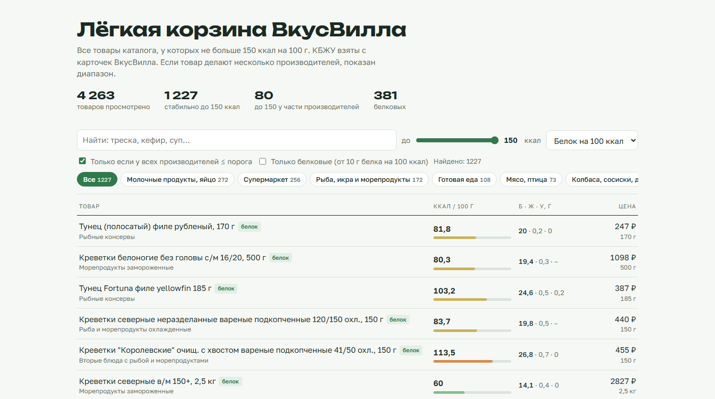The height and width of the screenshot is (399, 715).
Task: Select the 'Все 1227' category chip
Action: click(97, 180)
